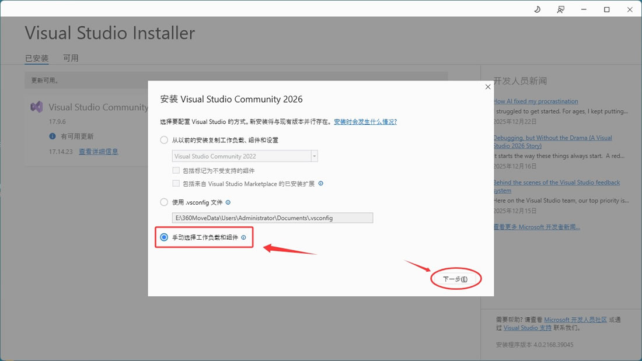The height and width of the screenshot is (361, 642).
Task: Select copy workloads from previous installation radio
Action: point(164,140)
